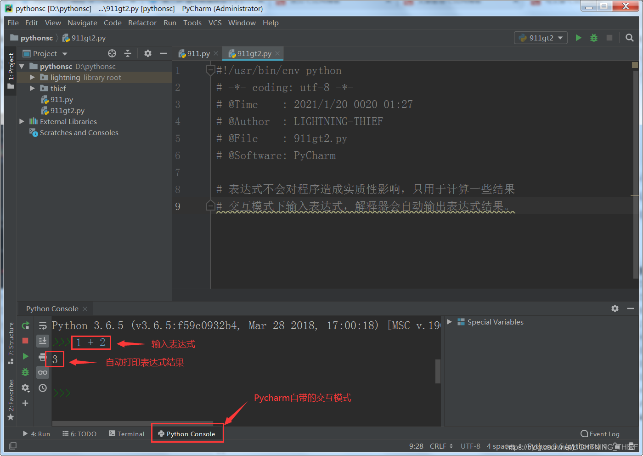Attach debugger in Python Console panel

pos(26,372)
